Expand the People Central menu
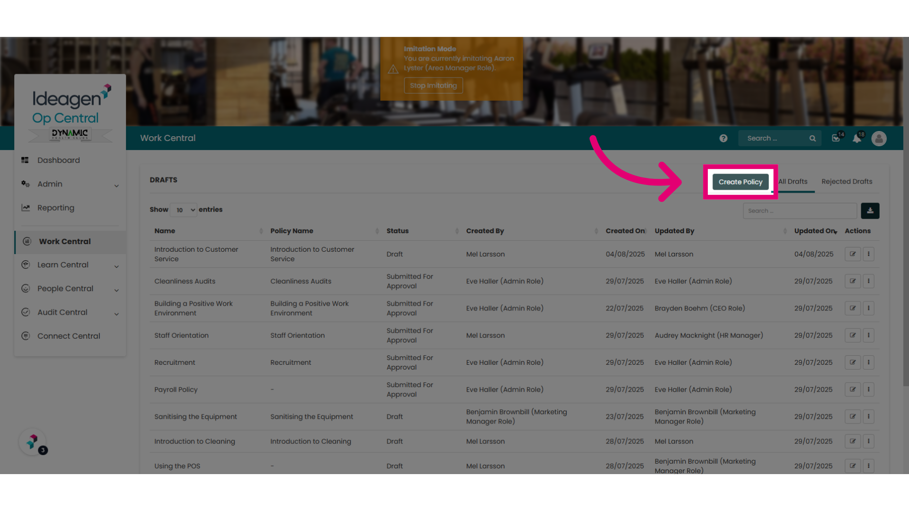This screenshot has width=909, height=511. coord(70,289)
